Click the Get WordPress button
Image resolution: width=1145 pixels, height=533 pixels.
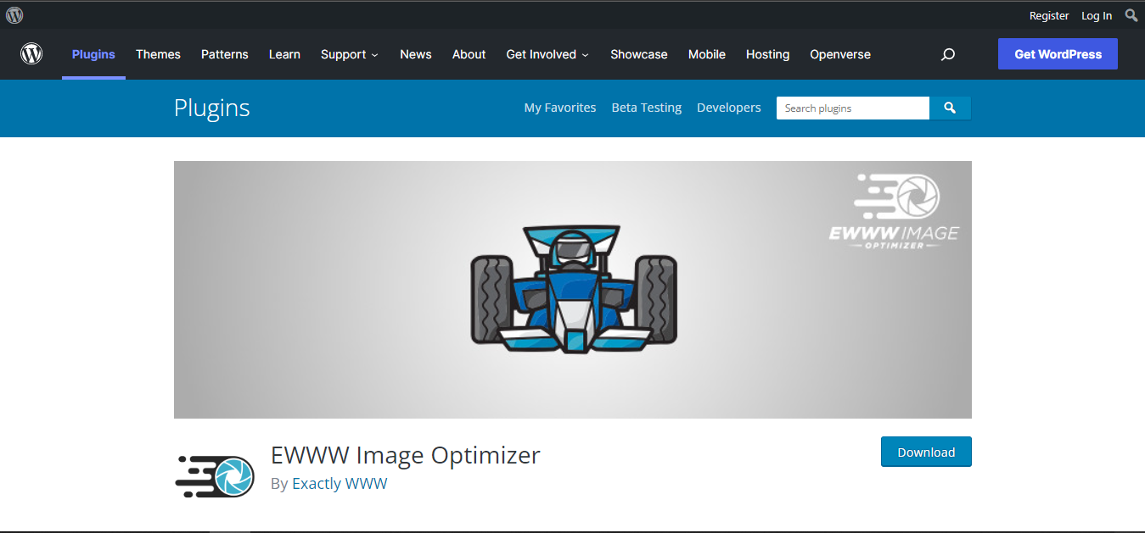pos(1058,54)
